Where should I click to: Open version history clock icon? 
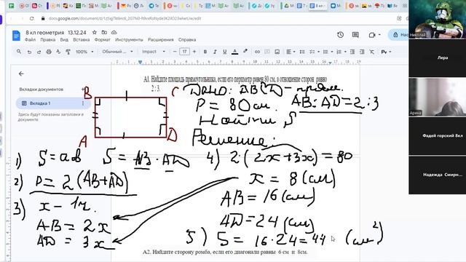point(341,35)
